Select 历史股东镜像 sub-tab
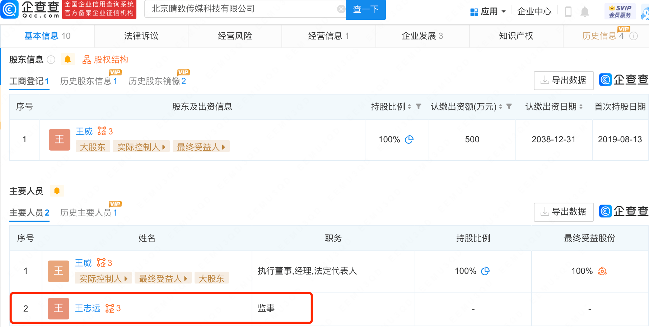 [x=157, y=81]
